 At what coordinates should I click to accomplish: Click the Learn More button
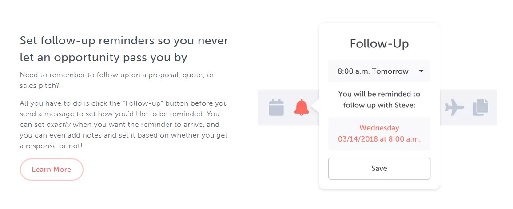[52, 170]
